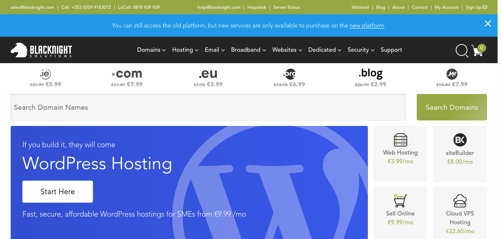Open the Support menu item

coord(391,50)
